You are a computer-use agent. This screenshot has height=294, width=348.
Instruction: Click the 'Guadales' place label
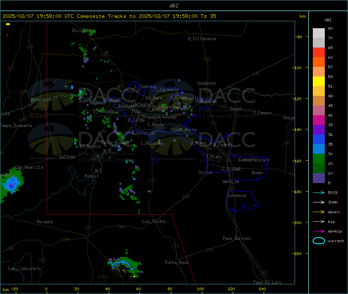point(206,83)
